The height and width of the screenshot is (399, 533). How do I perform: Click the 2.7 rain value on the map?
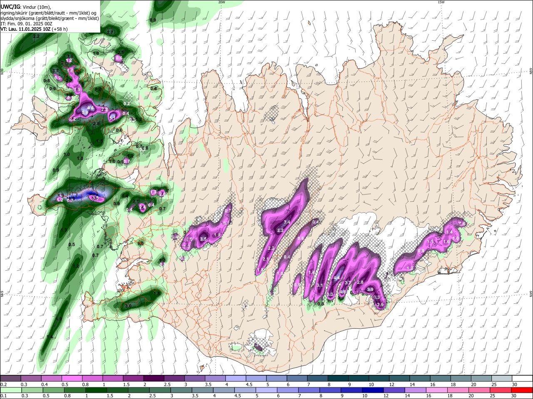point(110,32)
